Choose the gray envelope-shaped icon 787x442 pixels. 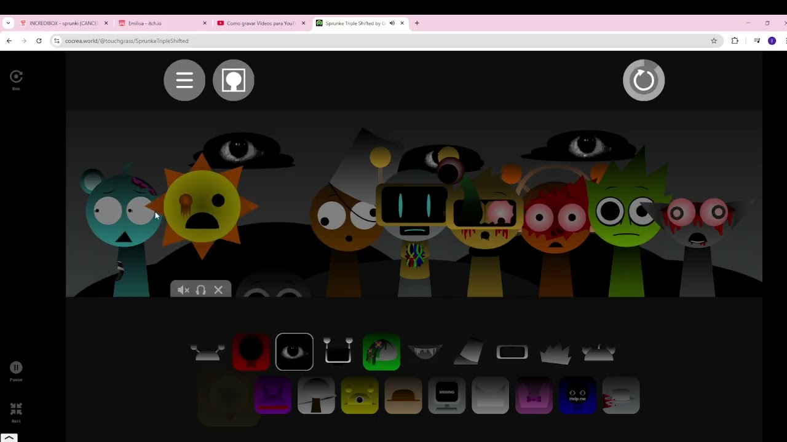coord(491,395)
